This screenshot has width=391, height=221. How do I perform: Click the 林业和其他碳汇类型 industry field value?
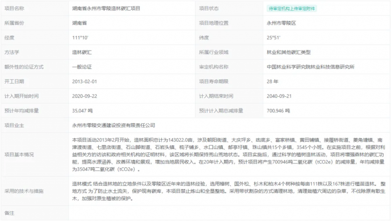click(x=288, y=52)
